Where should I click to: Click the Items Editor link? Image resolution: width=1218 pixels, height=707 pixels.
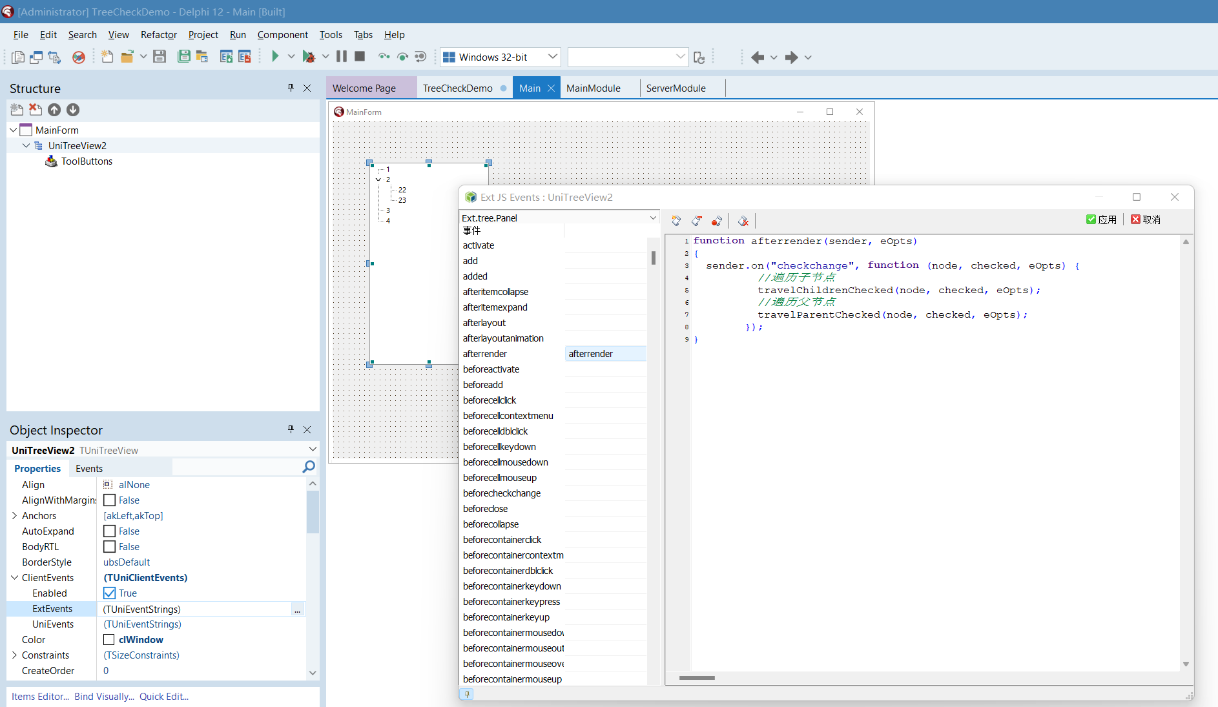[x=40, y=697]
